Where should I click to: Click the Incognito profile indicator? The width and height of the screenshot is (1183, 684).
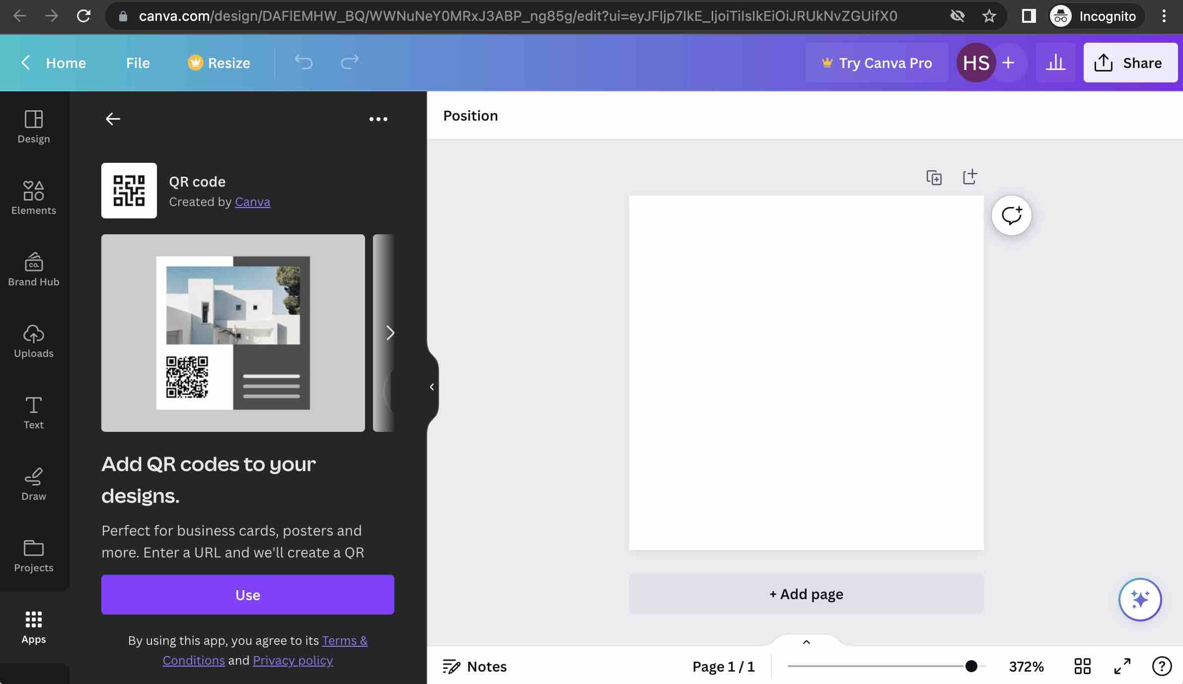pyautogui.click(x=1096, y=16)
